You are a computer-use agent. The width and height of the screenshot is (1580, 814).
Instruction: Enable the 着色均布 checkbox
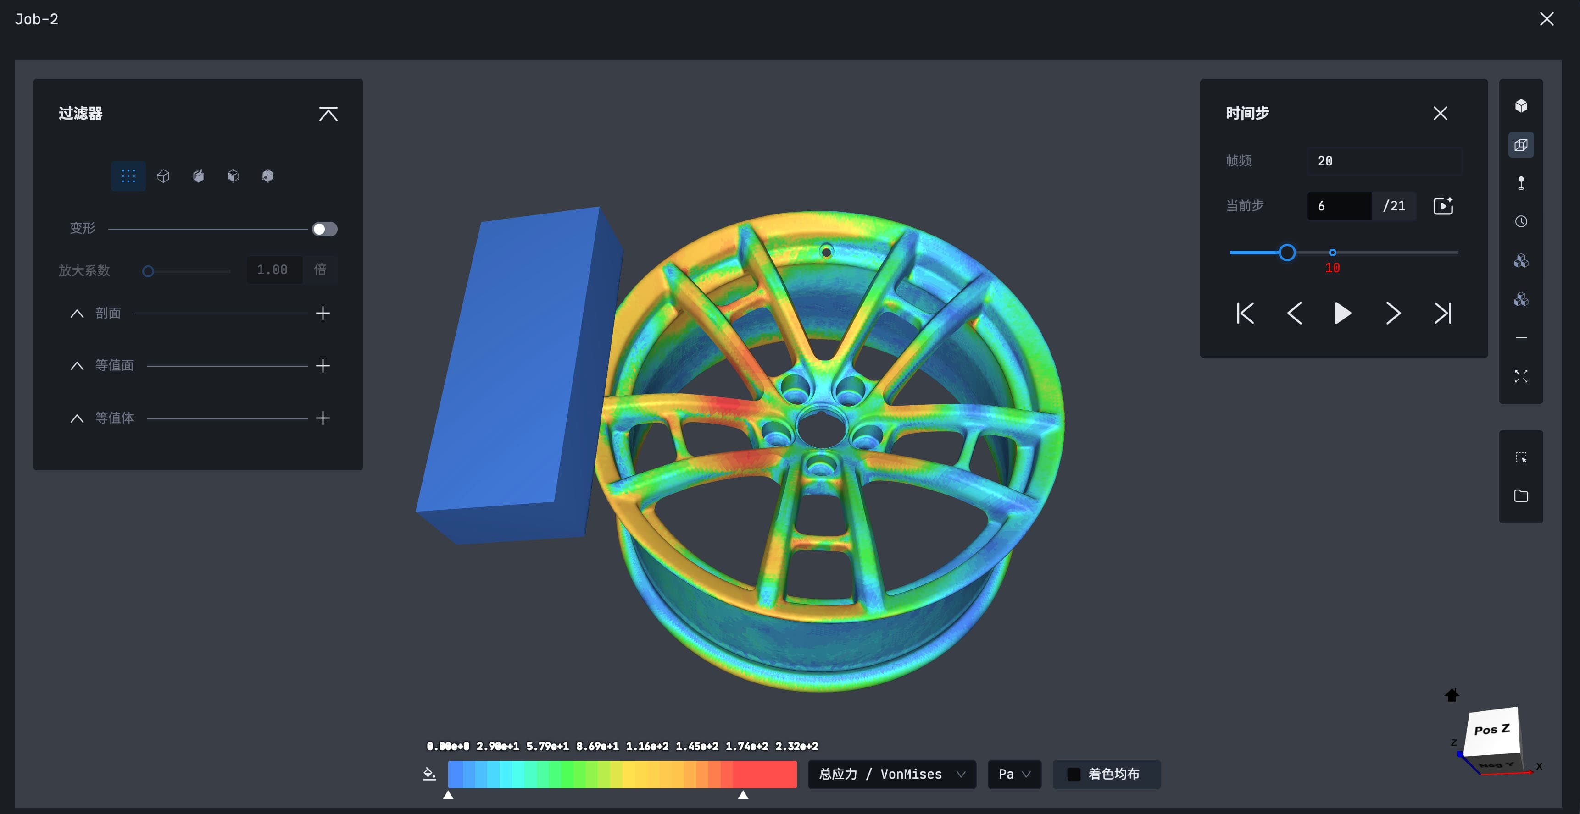tap(1074, 775)
